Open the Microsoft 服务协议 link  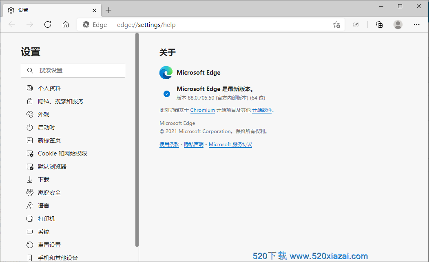pyautogui.click(x=230, y=144)
